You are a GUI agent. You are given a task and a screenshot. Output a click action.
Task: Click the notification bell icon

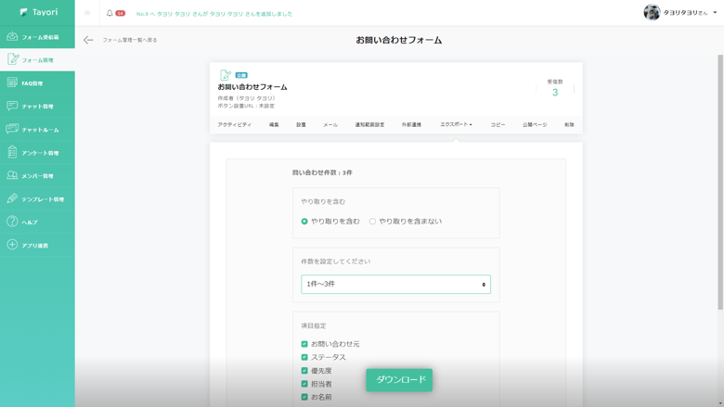click(110, 13)
